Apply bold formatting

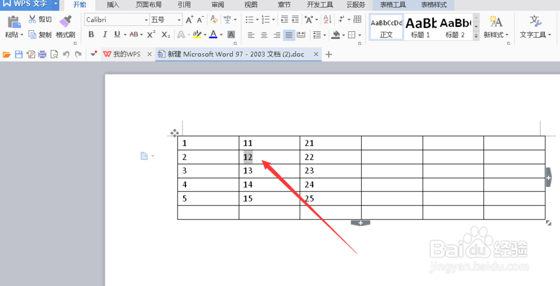pyautogui.click(x=91, y=35)
